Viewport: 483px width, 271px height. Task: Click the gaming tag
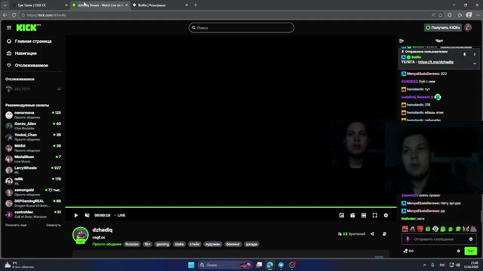(163, 244)
